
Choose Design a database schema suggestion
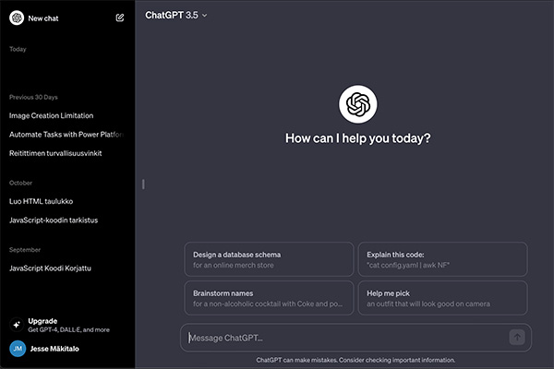(269, 259)
